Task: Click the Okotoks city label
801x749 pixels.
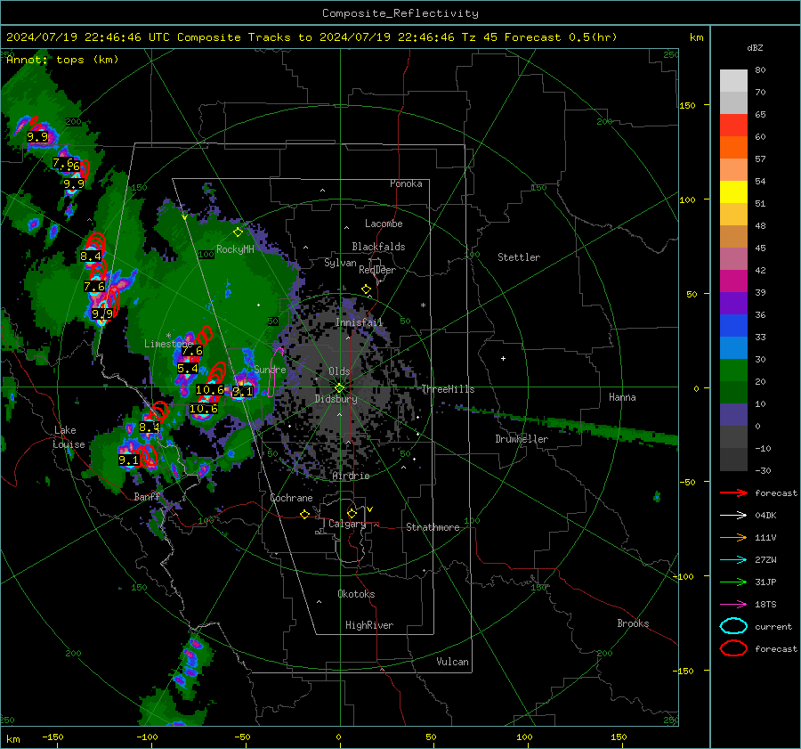Action: coord(356,594)
